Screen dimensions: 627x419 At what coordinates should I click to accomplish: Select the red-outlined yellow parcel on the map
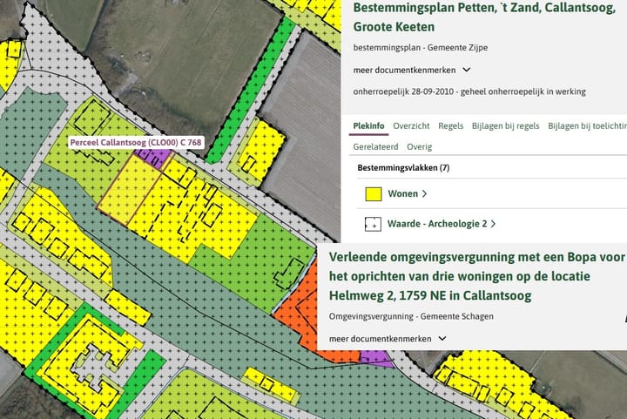point(127,190)
